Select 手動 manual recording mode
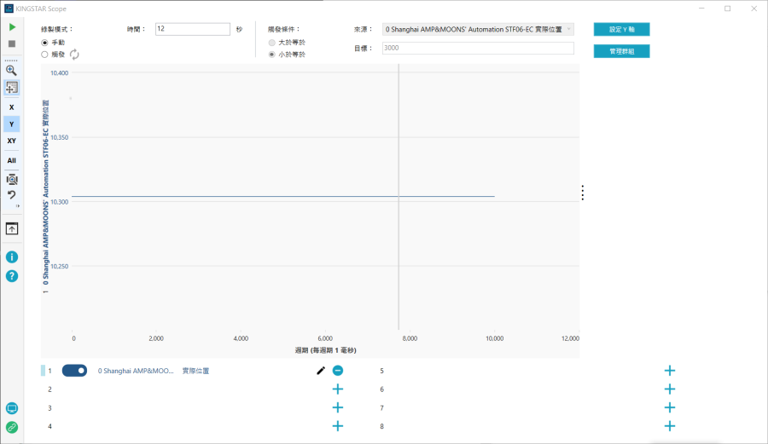The width and height of the screenshot is (768, 444). tap(45, 42)
